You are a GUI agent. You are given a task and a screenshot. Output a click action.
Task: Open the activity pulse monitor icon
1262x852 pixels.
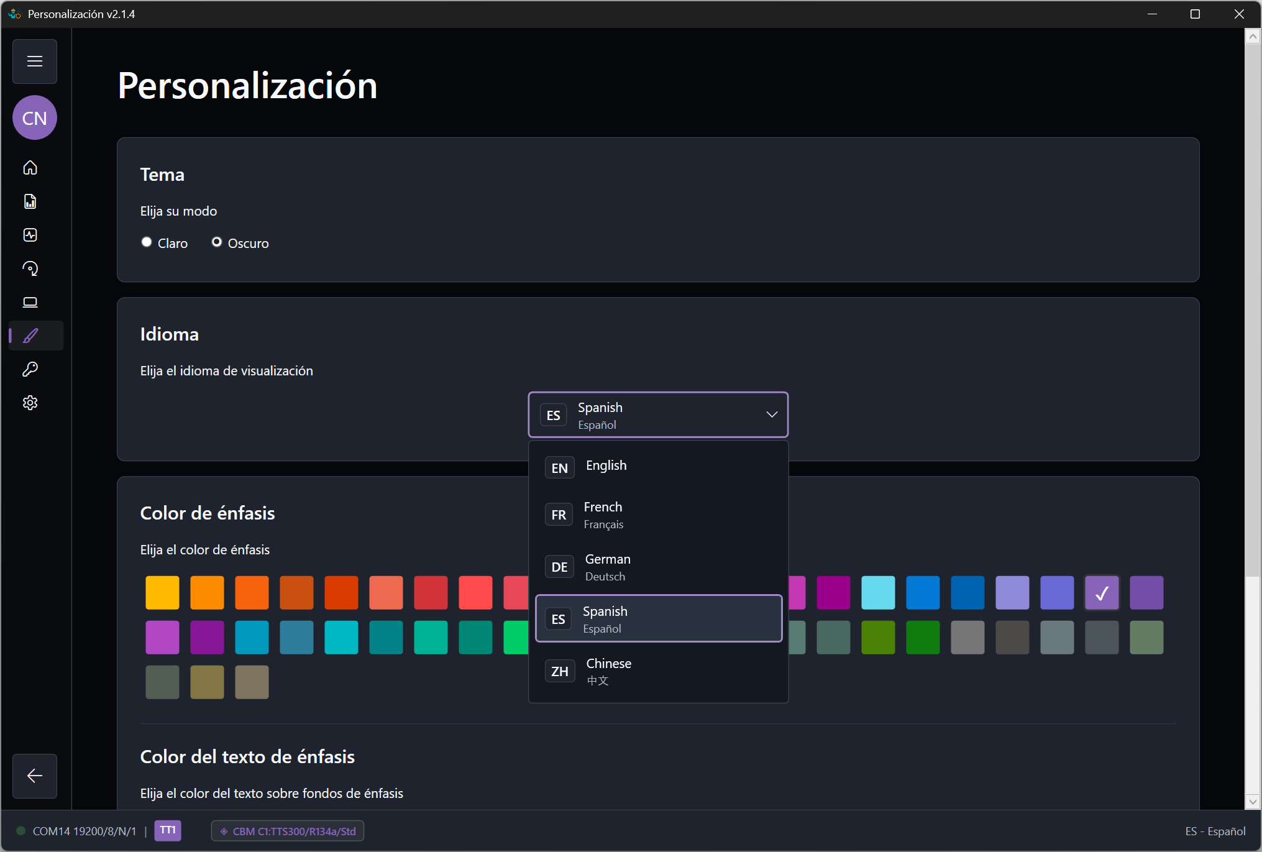(x=30, y=235)
